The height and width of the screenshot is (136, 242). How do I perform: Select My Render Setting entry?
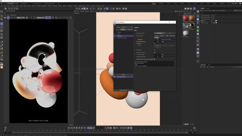(124, 77)
